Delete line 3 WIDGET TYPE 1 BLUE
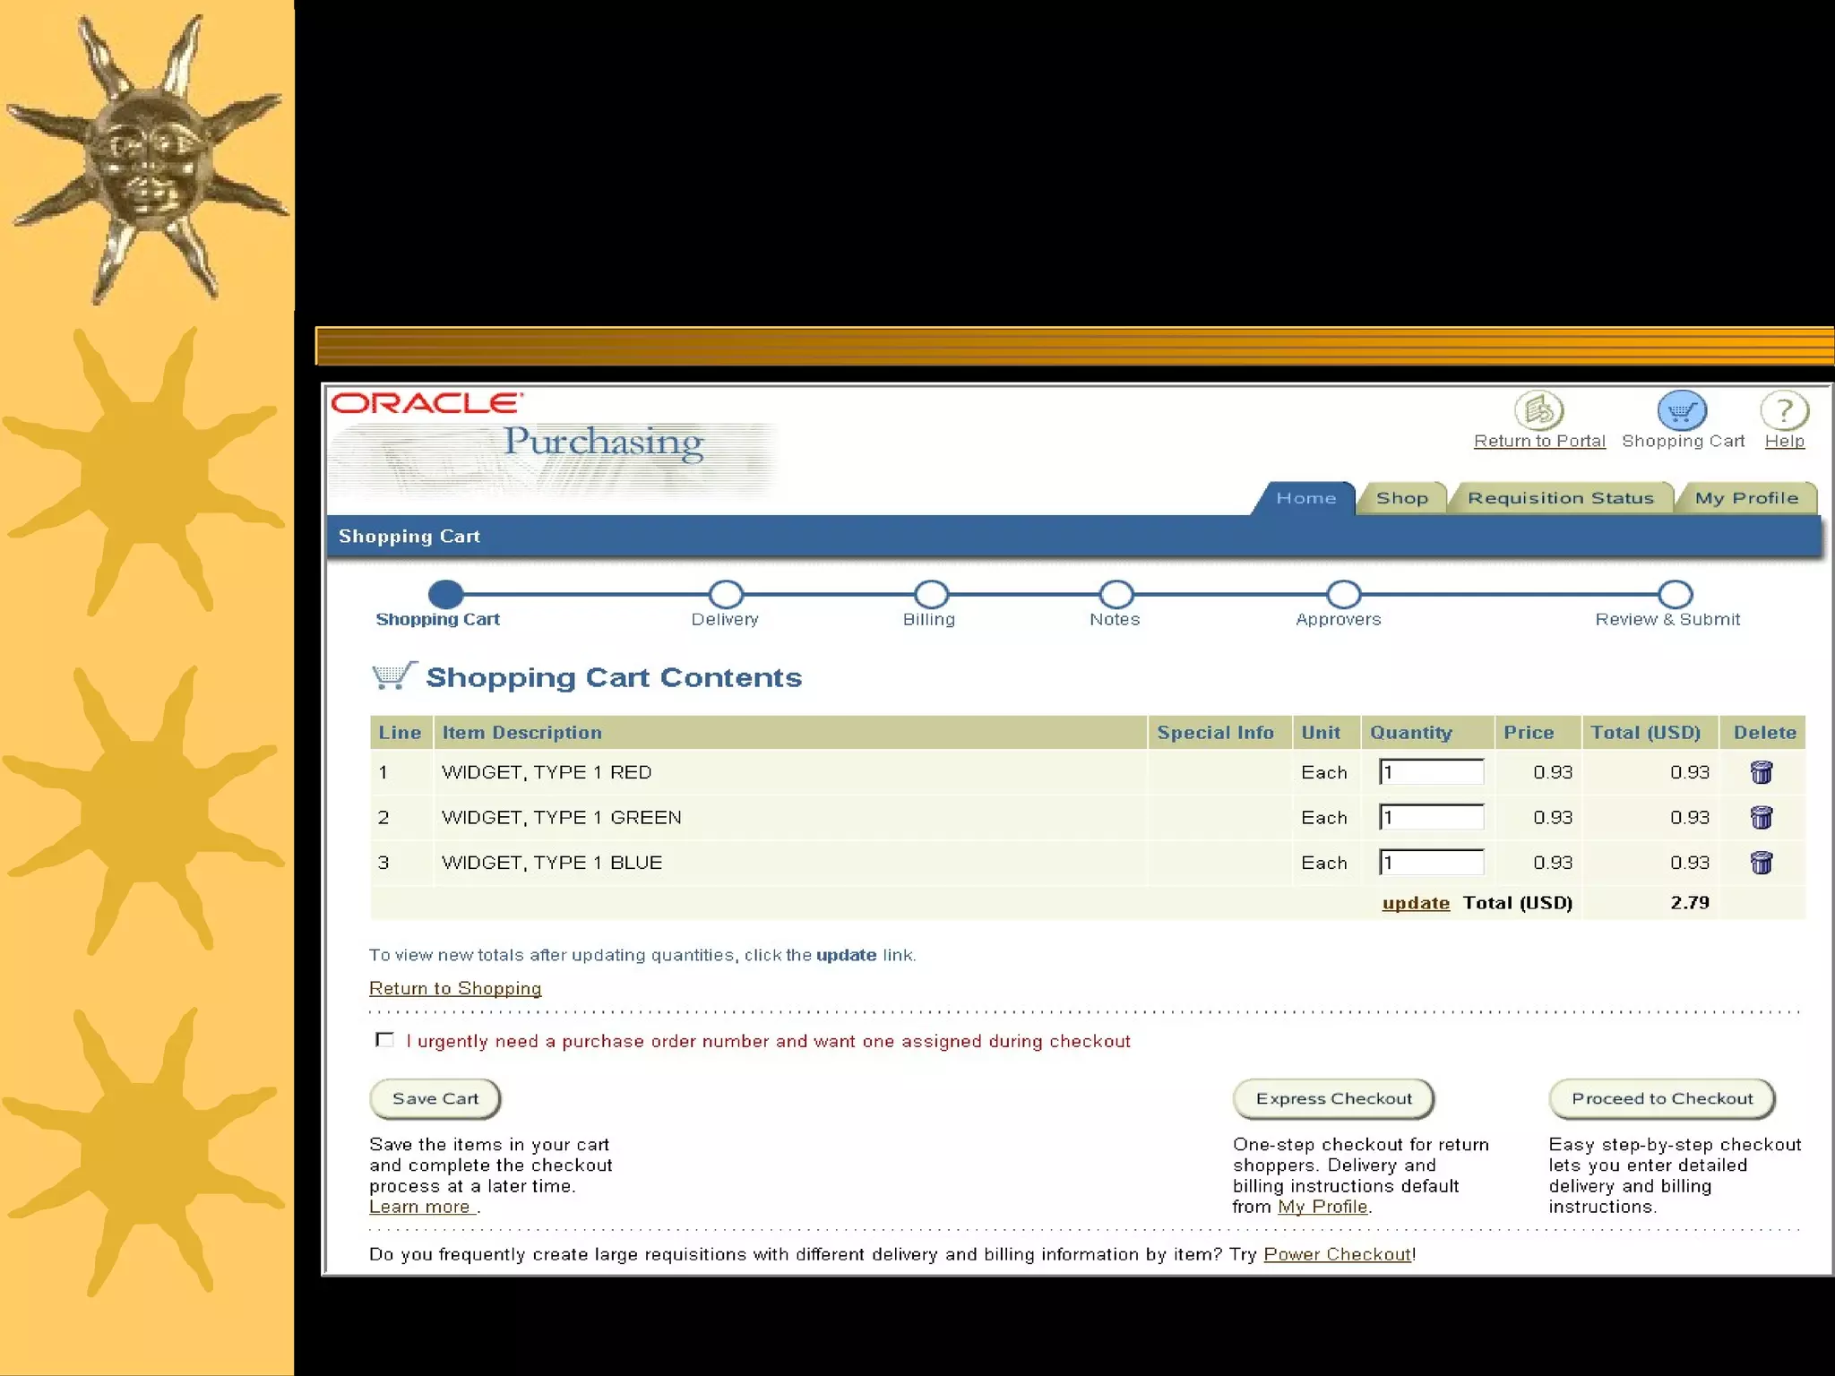 (x=1761, y=862)
